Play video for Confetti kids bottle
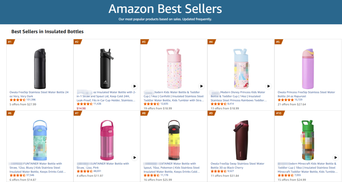 (x=201, y=86)
